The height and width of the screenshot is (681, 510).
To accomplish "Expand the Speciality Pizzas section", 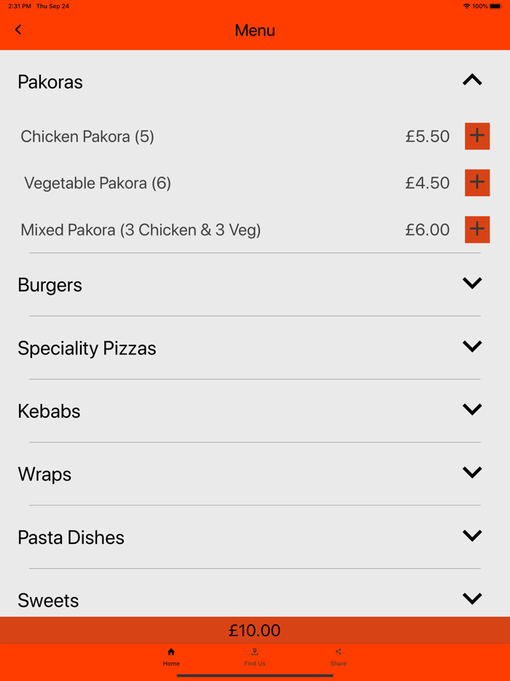I will tap(472, 346).
